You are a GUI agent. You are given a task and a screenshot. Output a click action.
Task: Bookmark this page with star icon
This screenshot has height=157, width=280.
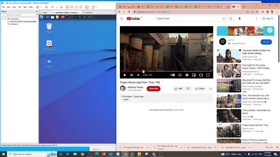click(257, 12)
